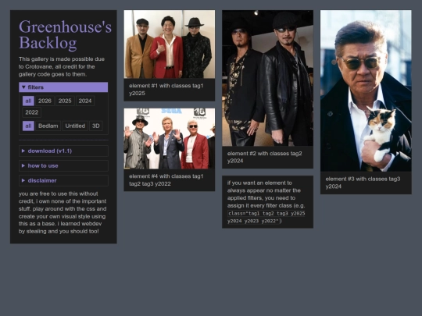Filter gallery by 2025

click(x=65, y=101)
